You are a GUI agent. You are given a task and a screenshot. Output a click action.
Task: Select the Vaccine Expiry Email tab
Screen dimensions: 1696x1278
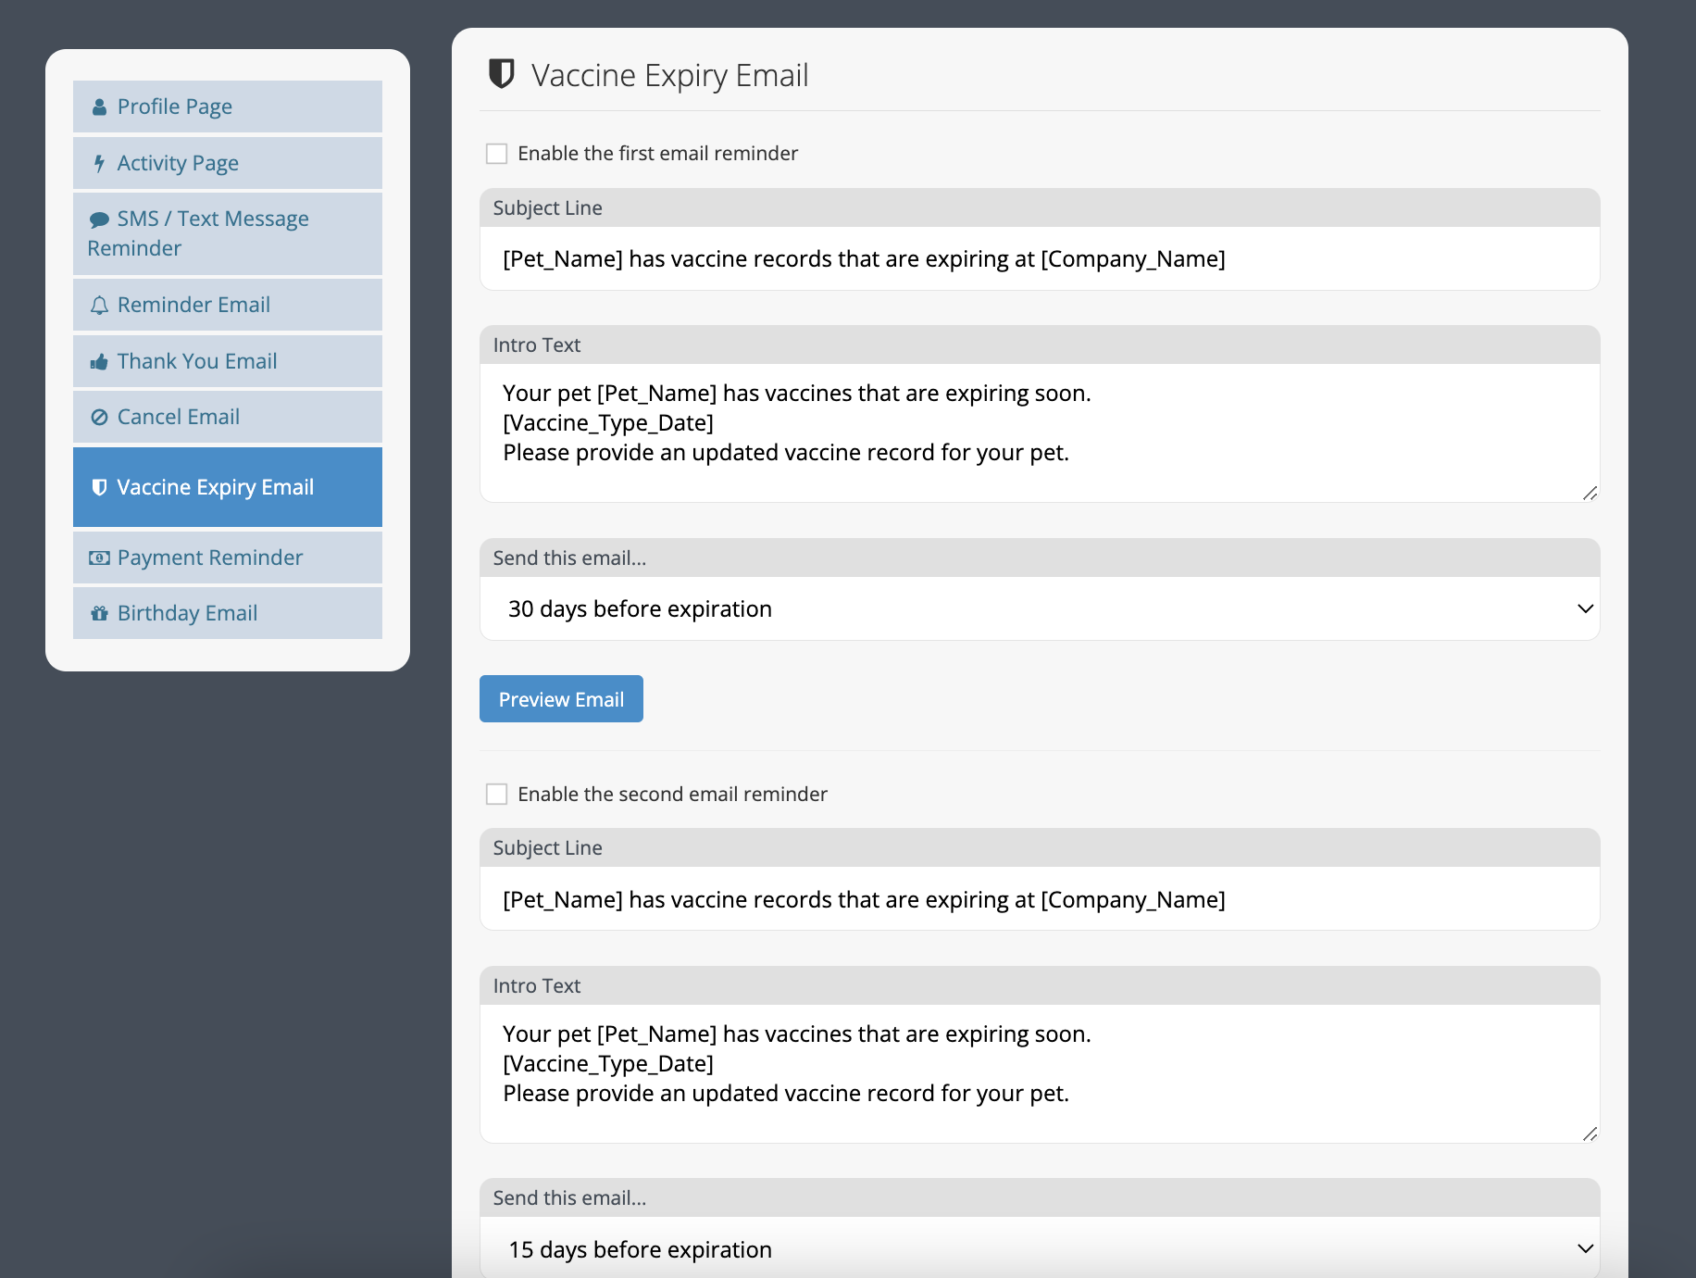[x=228, y=487]
